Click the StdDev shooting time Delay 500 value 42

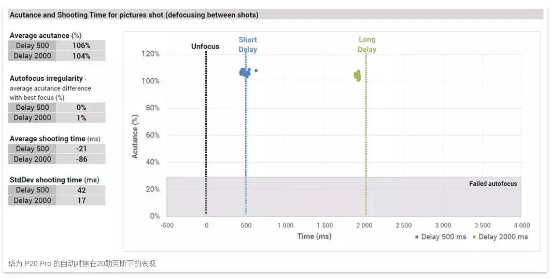(x=81, y=190)
